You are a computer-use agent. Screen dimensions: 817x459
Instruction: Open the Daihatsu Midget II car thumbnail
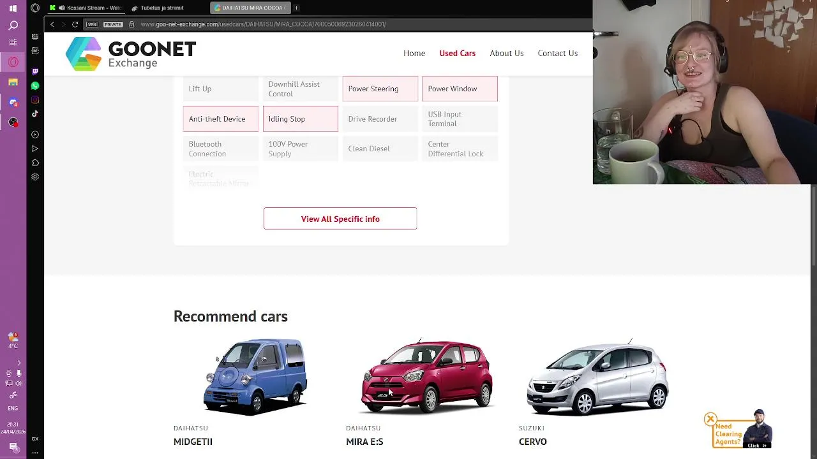click(255, 377)
